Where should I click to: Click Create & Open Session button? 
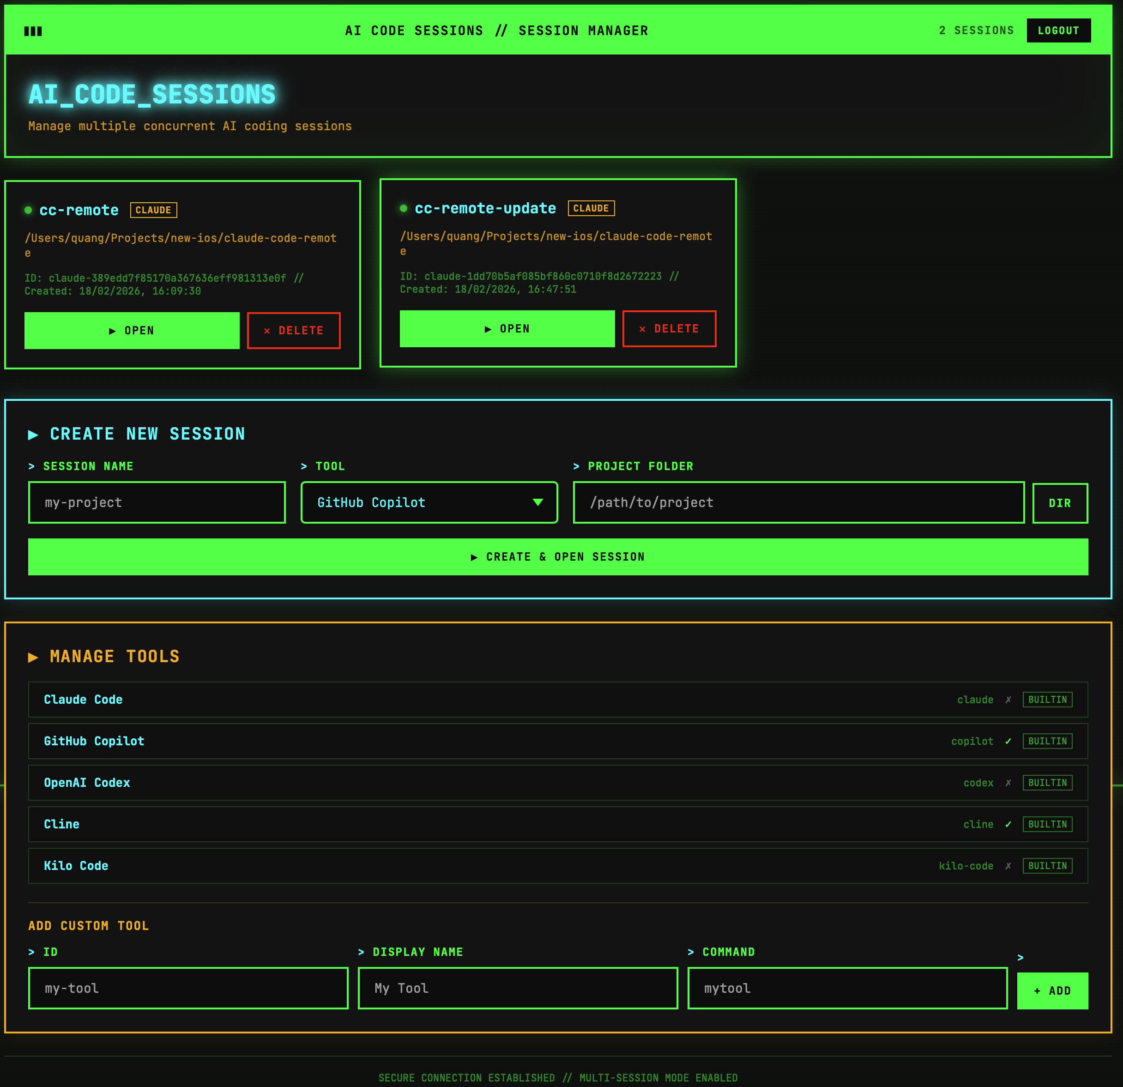click(x=558, y=557)
